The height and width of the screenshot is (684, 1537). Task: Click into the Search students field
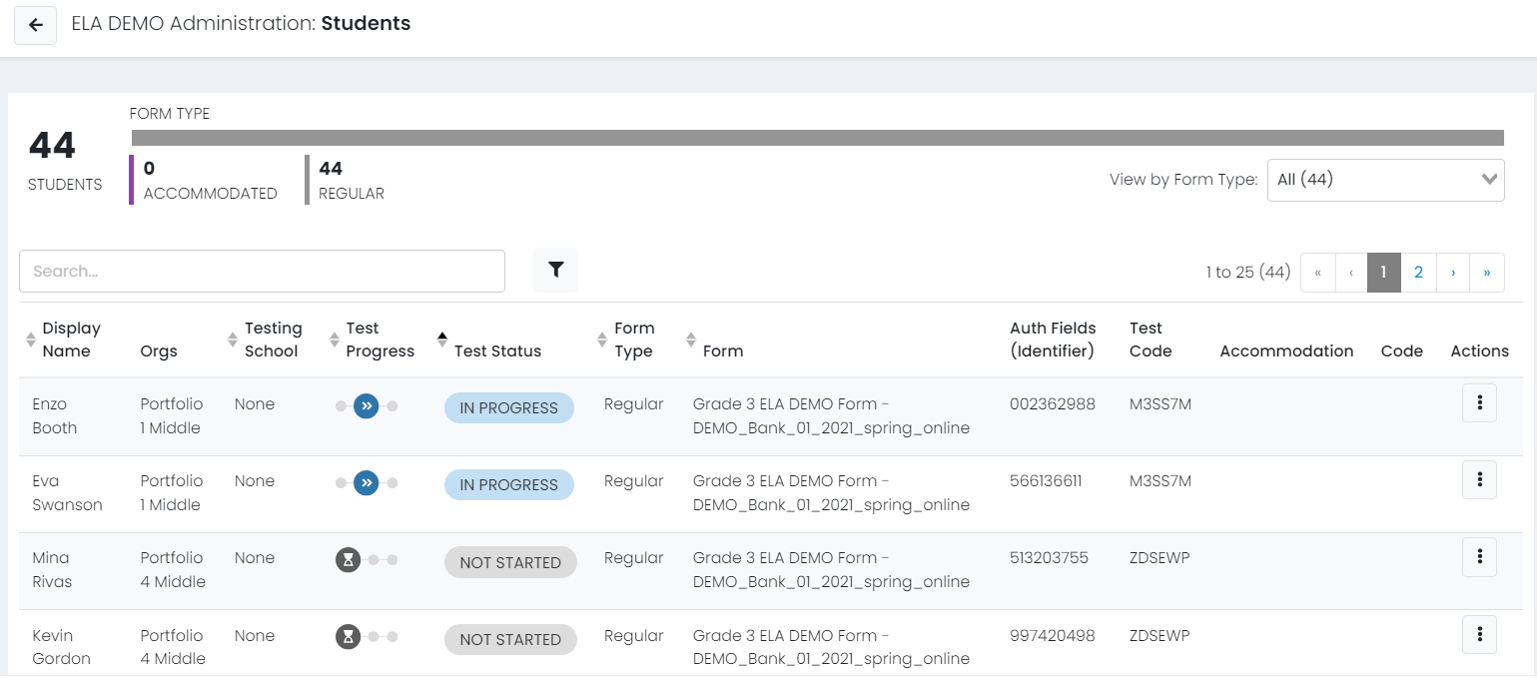[x=262, y=271]
